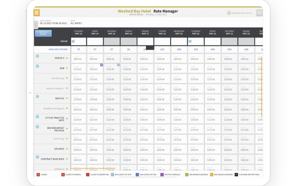Click the BED BREAKFAST $175.00 rate for May 19
The height and width of the screenshot is (186, 297).
pyautogui.click(x=179, y=129)
